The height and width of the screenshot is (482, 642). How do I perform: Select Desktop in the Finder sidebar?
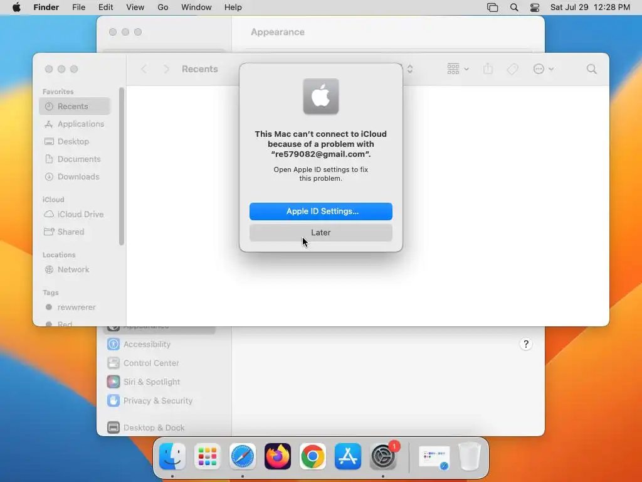[x=75, y=141]
